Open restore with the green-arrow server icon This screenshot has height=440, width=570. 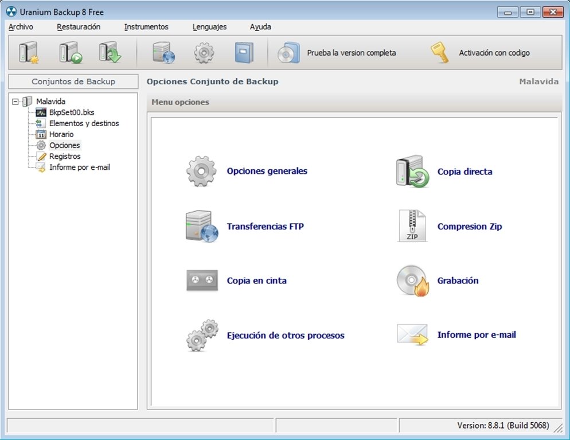(x=110, y=52)
